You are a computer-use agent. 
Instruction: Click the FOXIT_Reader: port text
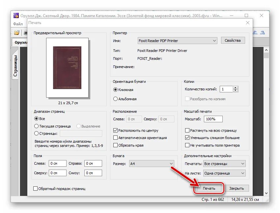[150, 59]
